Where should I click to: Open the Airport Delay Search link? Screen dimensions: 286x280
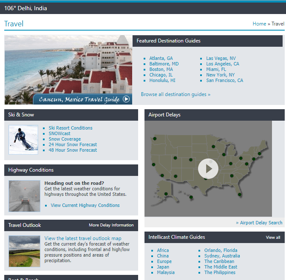click(261, 223)
